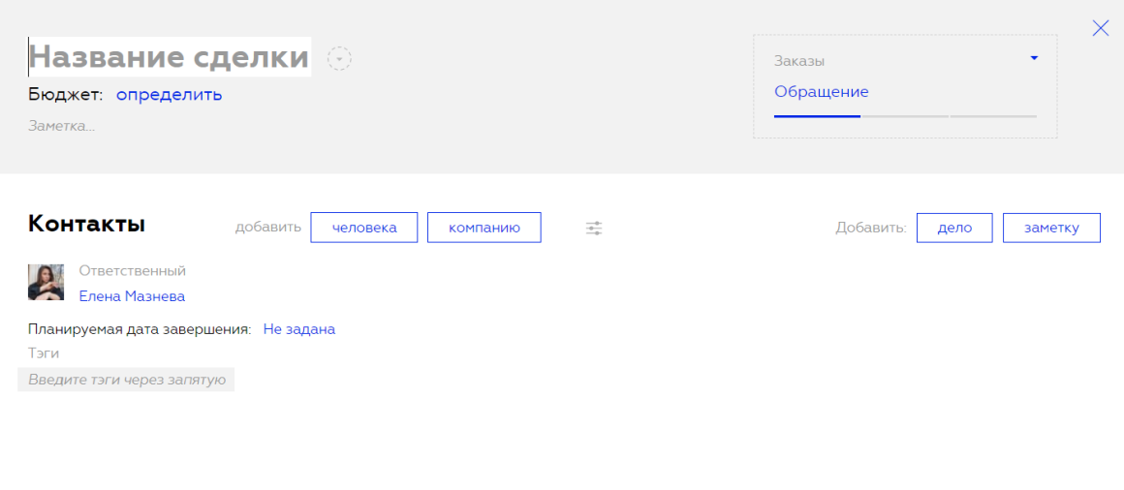
Task: Add a note with the заметку button
Action: [x=1051, y=228]
